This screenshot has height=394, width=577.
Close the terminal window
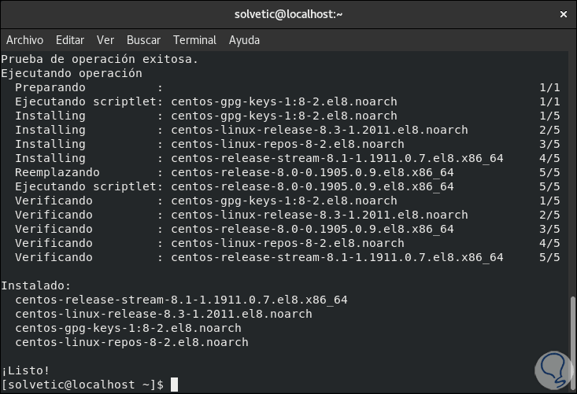click(x=562, y=13)
